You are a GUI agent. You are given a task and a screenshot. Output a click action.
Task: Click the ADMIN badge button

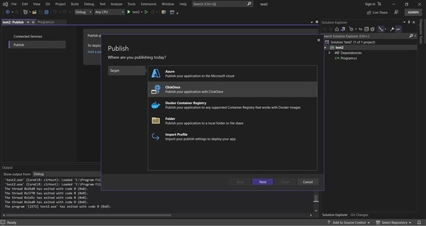click(x=413, y=12)
